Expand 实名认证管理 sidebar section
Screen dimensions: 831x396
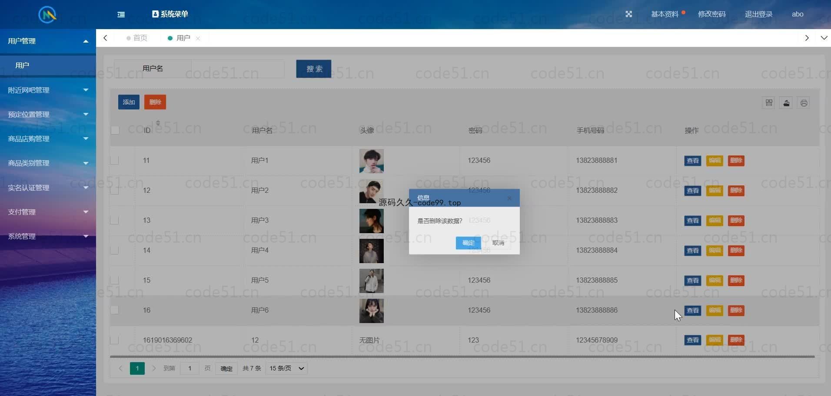point(48,188)
